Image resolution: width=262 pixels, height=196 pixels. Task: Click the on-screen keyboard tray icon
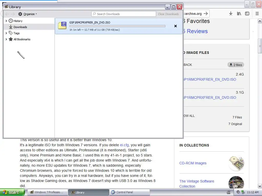click(229, 192)
